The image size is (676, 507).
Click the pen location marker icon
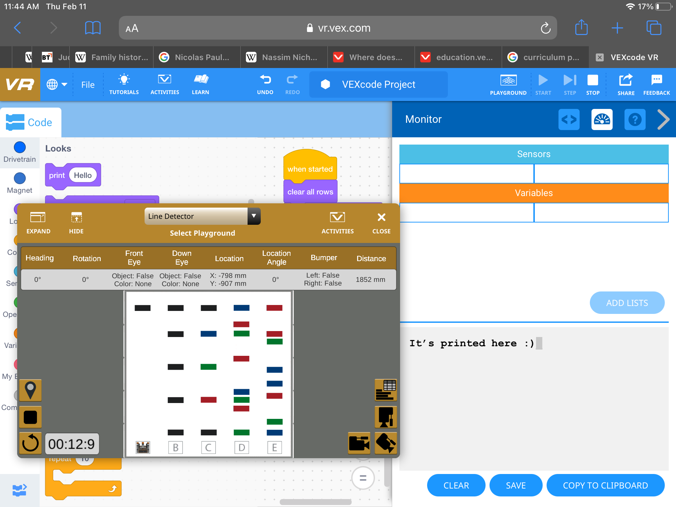30,390
